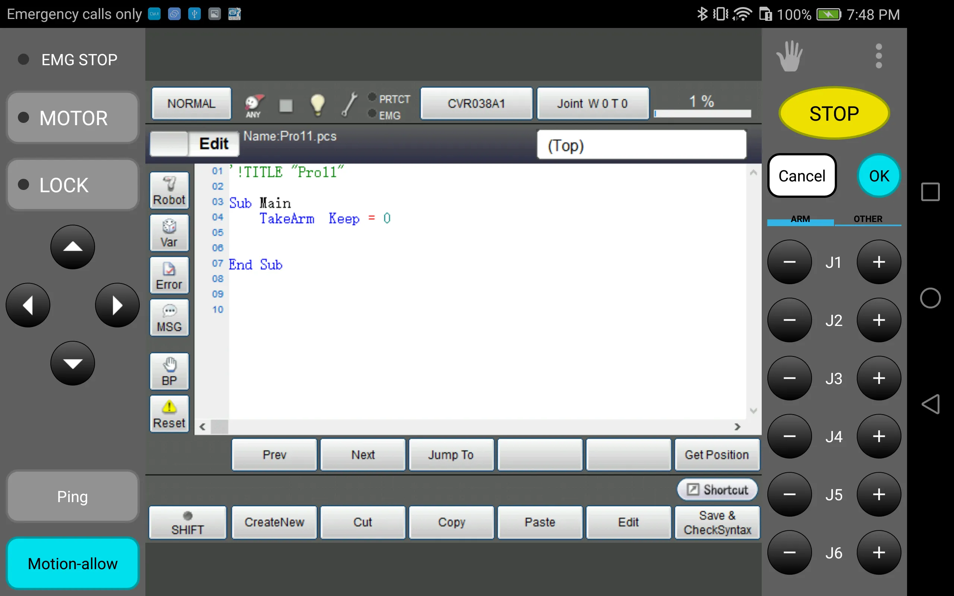The width and height of the screenshot is (954, 596).
Task: Switch to the ARM tab
Action: (800, 219)
